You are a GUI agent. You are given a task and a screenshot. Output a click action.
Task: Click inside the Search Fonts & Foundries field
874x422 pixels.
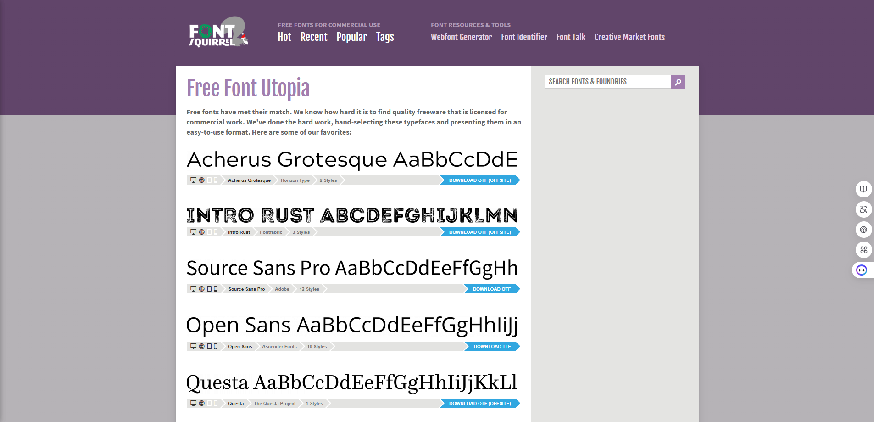(x=606, y=81)
